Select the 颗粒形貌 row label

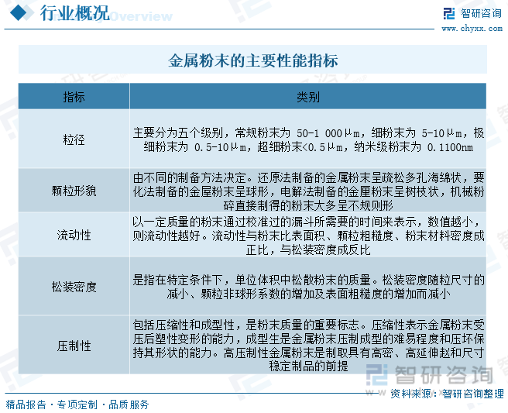74,191
